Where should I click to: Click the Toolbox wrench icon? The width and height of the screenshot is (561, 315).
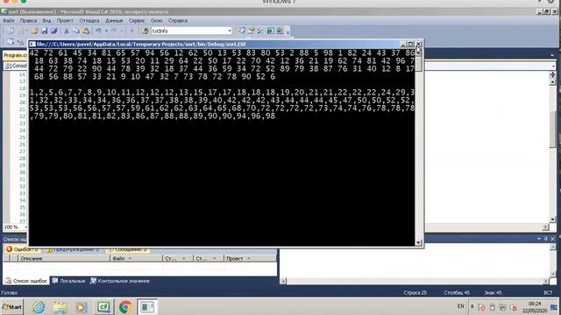tap(261, 31)
